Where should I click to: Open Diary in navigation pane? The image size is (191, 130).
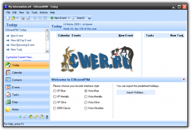pyautogui.click(x=27, y=102)
